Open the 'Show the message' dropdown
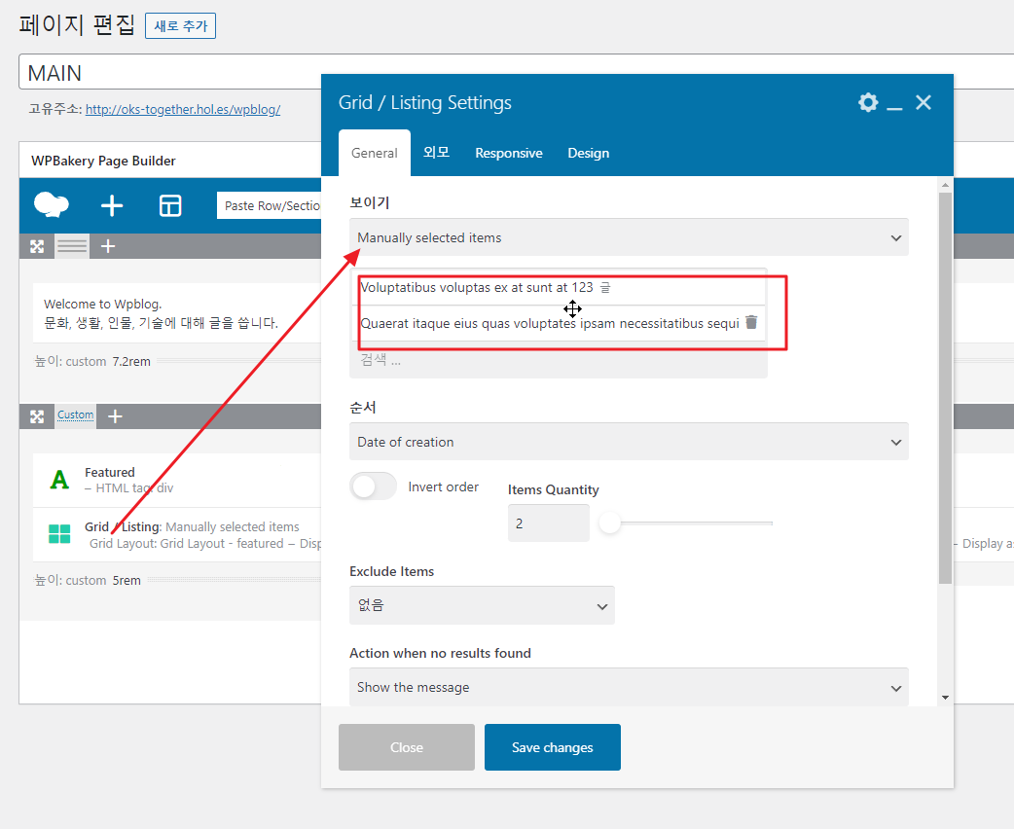 click(x=629, y=687)
